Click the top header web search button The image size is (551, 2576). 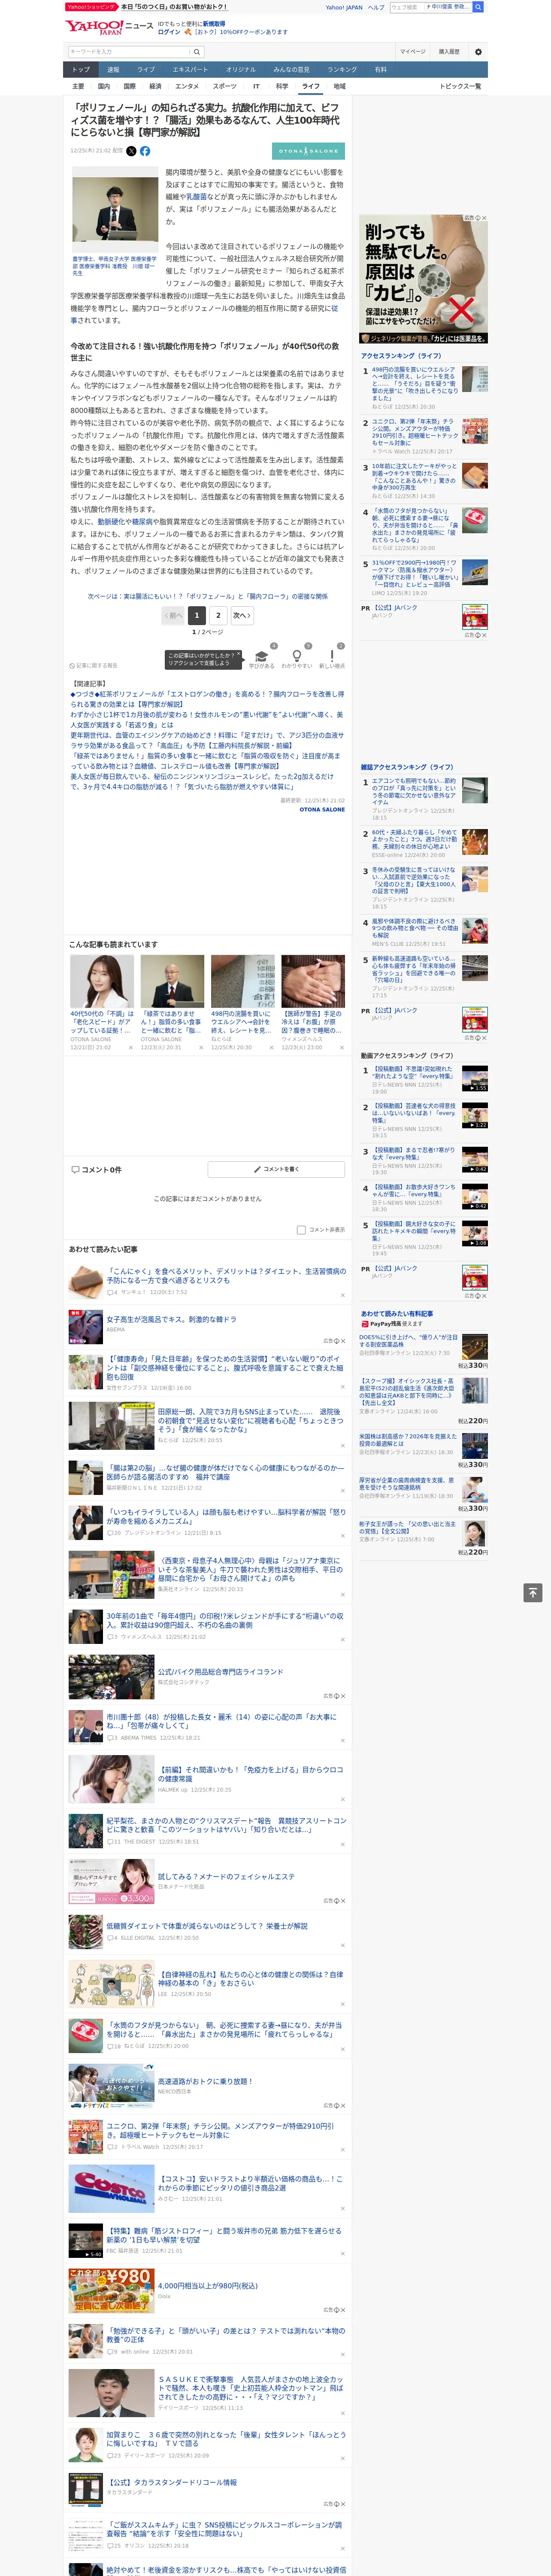pos(478,7)
